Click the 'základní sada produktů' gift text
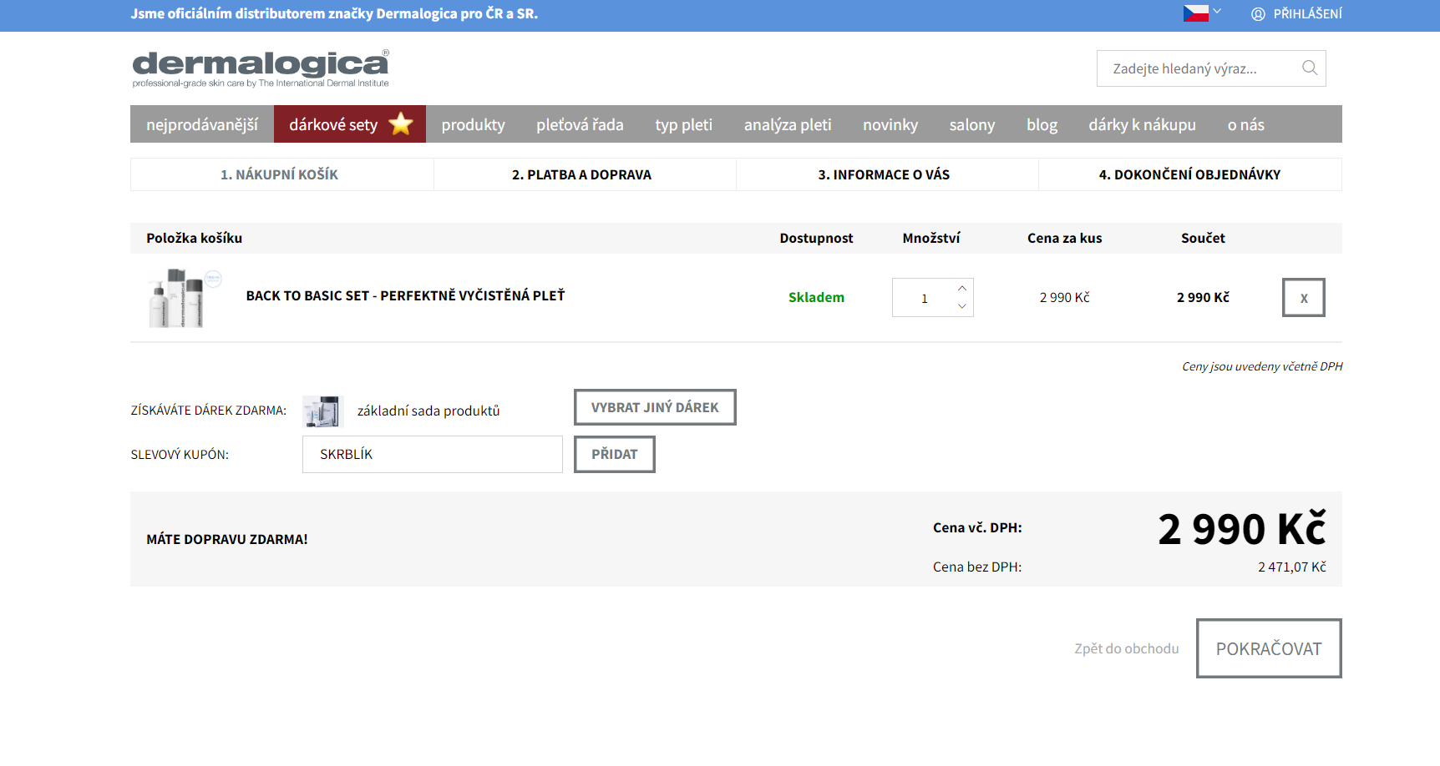This screenshot has width=1440, height=766. point(428,411)
